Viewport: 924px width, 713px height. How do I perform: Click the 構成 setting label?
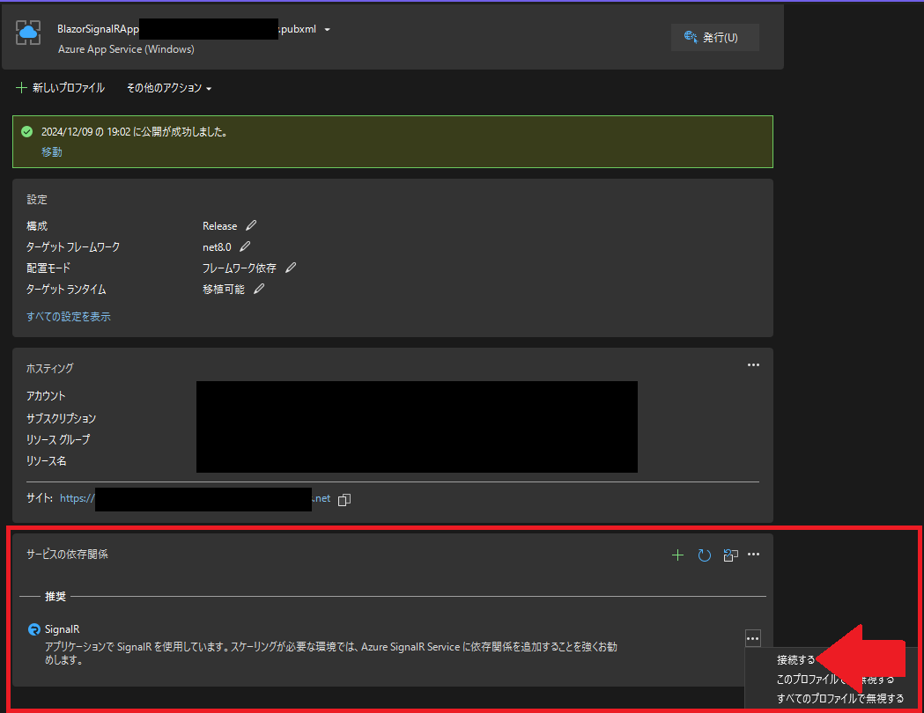pyautogui.click(x=36, y=226)
